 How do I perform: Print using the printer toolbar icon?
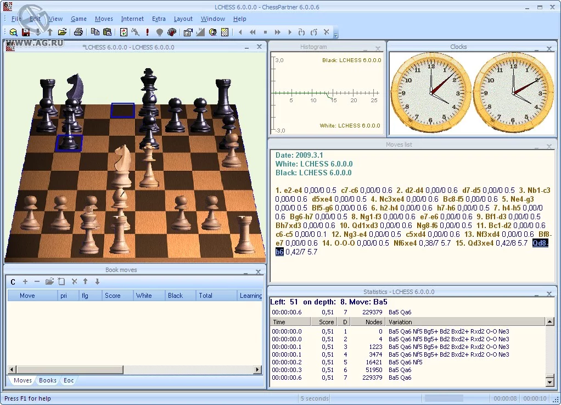pos(78,32)
